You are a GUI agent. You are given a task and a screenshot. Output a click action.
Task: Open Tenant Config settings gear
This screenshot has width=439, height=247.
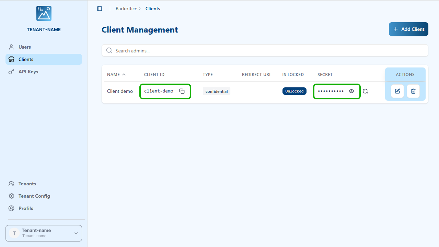pyautogui.click(x=12, y=196)
